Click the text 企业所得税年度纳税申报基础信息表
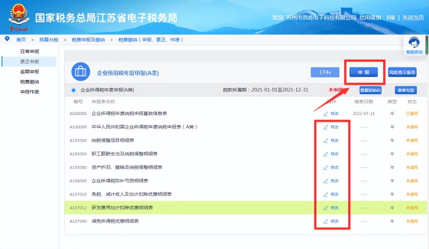Viewport: 429px width, 249px height. pos(130,113)
